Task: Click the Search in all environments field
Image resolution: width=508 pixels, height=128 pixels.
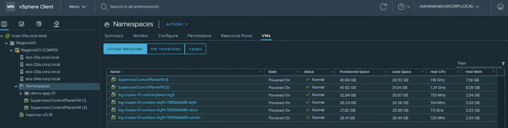Action: (134, 7)
